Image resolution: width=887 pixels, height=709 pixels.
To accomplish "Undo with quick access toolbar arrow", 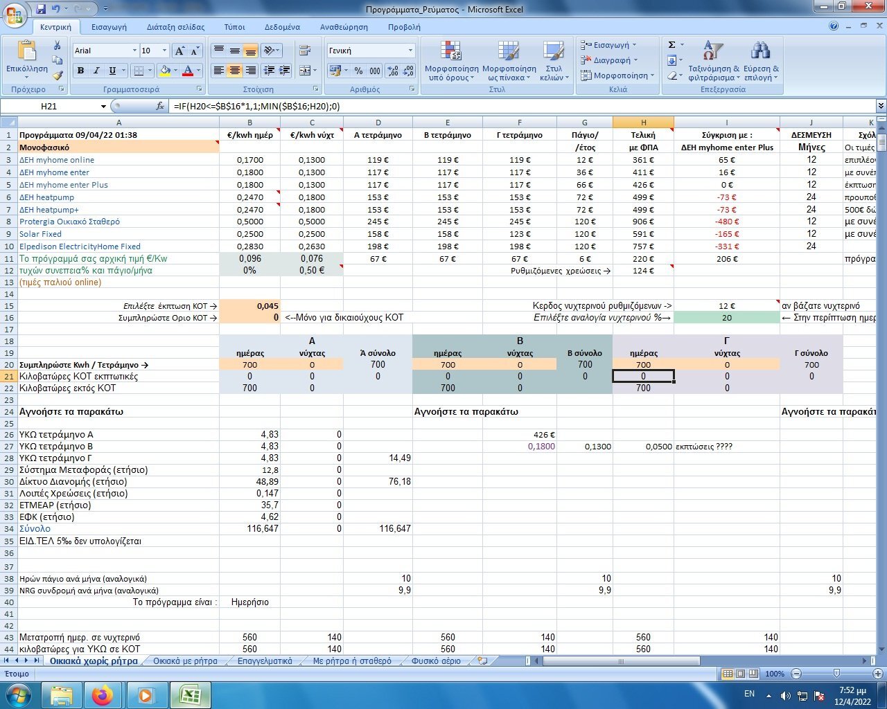I will pos(57,9).
